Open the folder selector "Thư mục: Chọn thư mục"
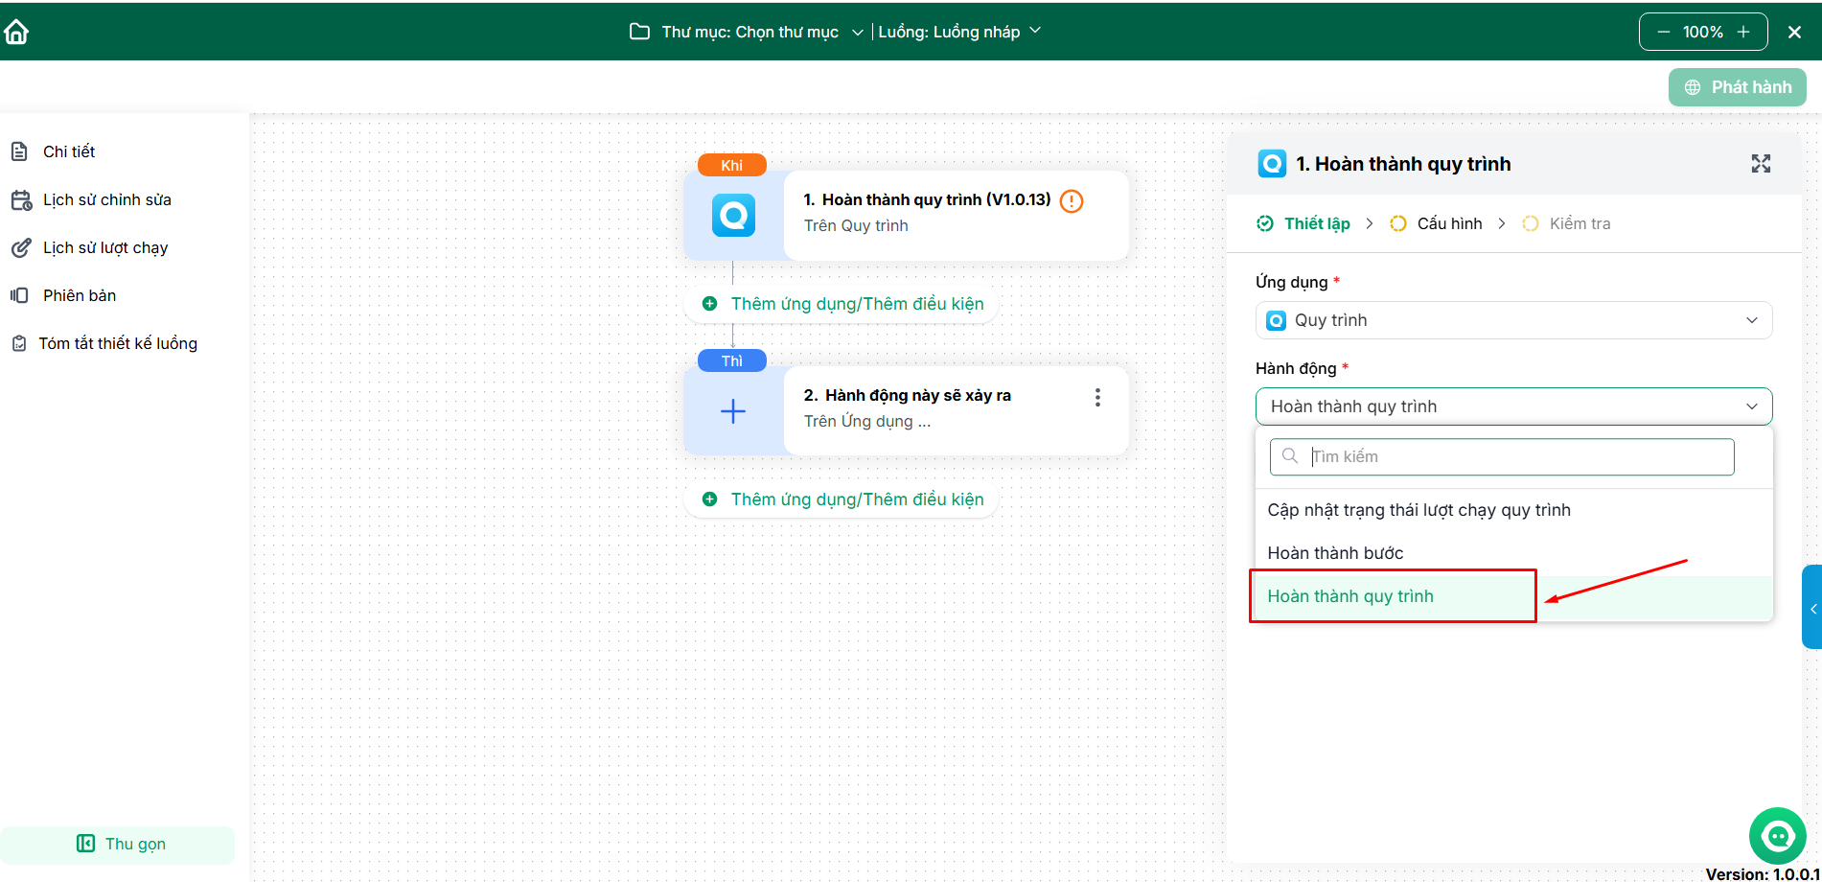1822x882 pixels. click(x=747, y=32)
